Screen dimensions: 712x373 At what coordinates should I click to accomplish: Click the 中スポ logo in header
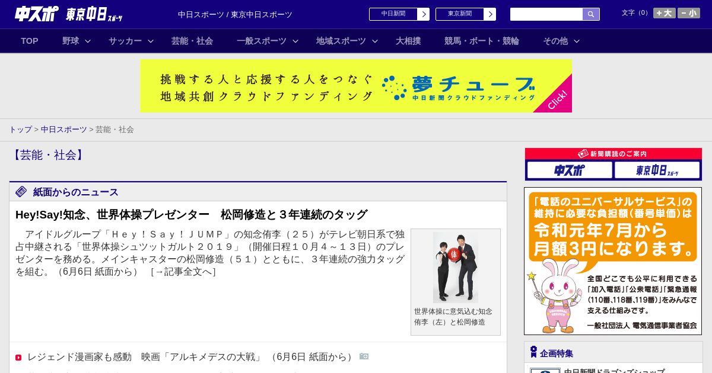(x=36, y=14)
